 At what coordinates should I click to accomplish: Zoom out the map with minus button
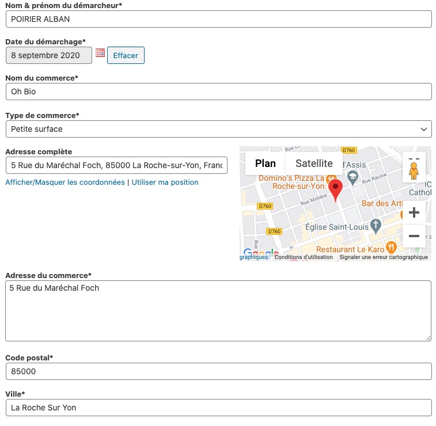pyautogui.click(x=414, y=236)
